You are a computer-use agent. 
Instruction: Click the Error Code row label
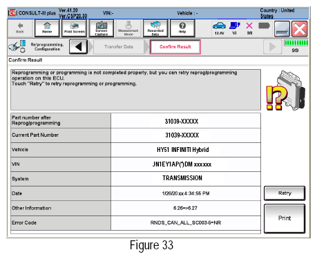61,222
